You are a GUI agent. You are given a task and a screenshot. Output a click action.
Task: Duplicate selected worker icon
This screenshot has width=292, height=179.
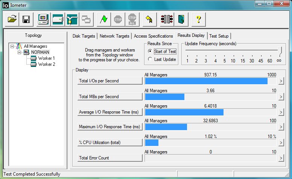(87, 19)
